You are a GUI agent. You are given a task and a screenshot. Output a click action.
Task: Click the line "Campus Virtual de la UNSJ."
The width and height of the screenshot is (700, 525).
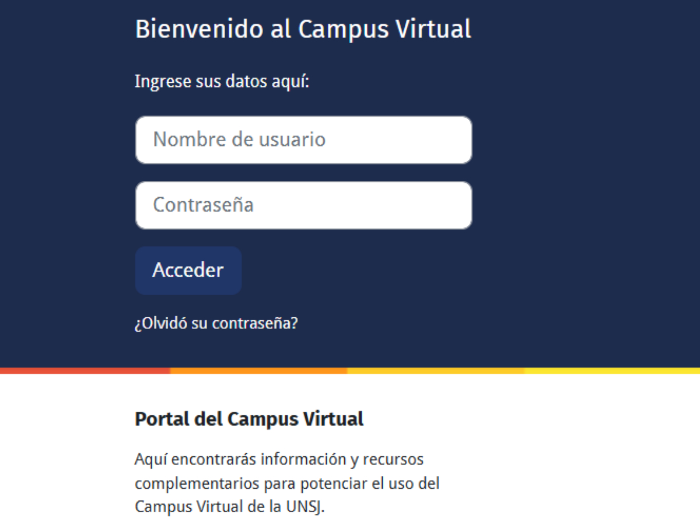(x=229, y=506)
